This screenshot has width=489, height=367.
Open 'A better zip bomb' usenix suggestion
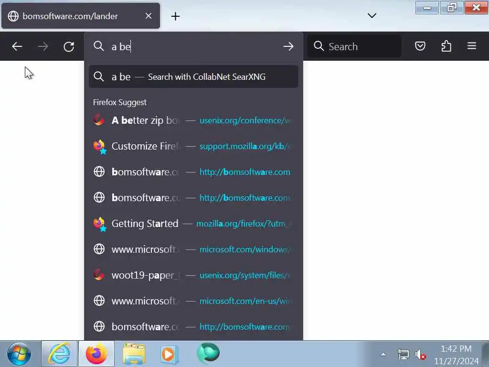193,120
